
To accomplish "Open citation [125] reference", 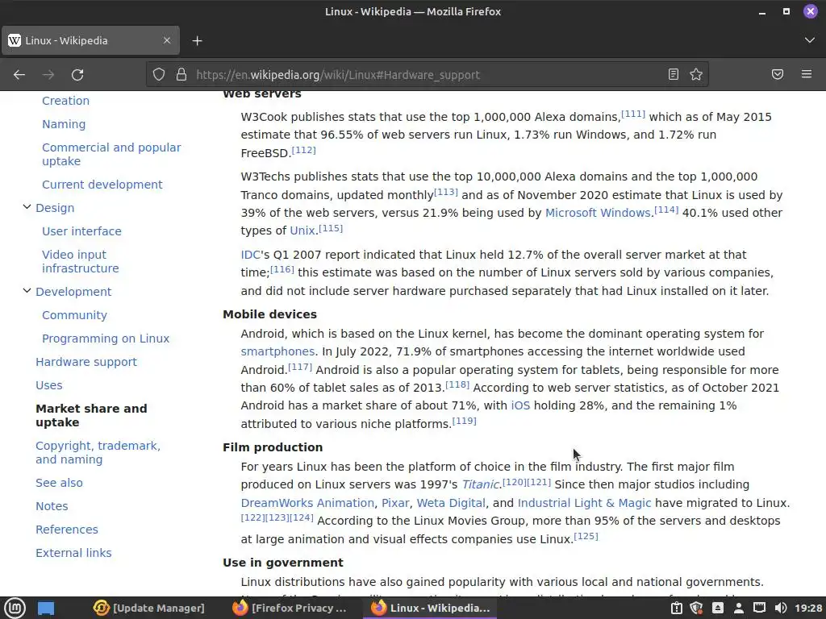I will click(586, 536).
